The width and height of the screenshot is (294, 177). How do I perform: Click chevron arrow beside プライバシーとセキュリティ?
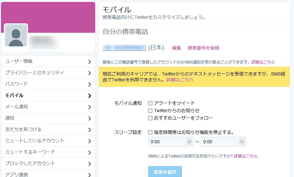coord(89,73)
